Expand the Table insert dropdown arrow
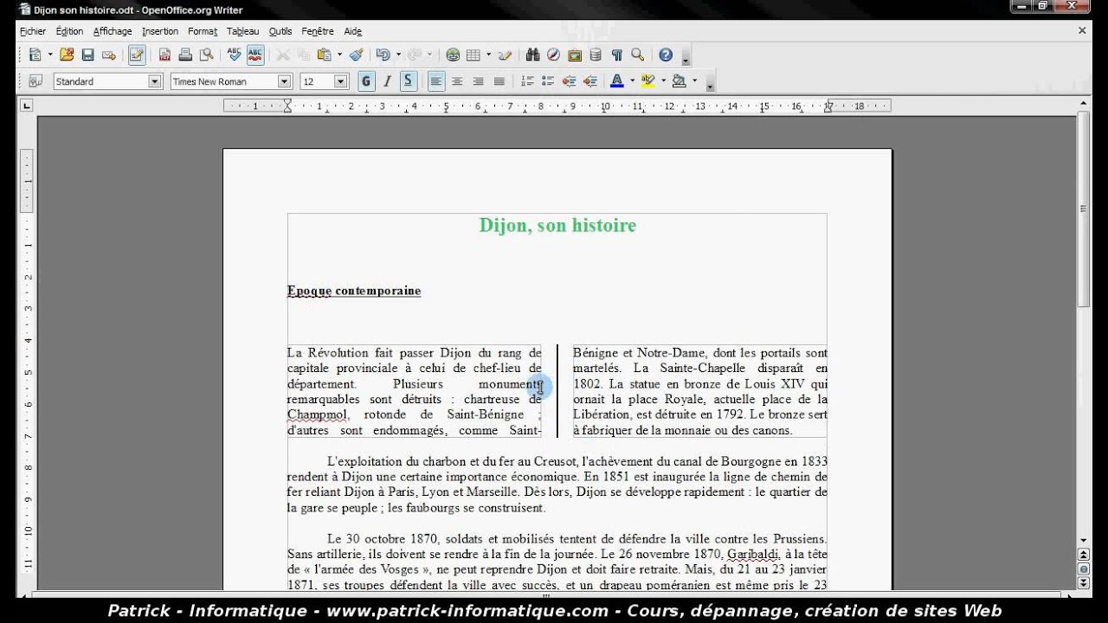1108x623 pixels. (x=489, y=55)
